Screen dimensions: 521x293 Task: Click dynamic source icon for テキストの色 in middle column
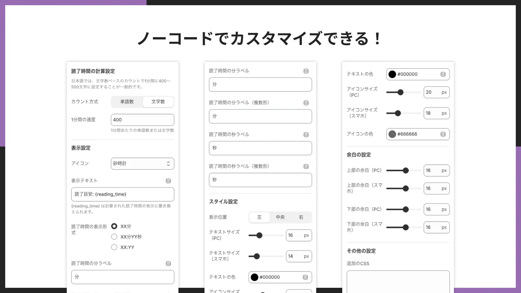305,277
